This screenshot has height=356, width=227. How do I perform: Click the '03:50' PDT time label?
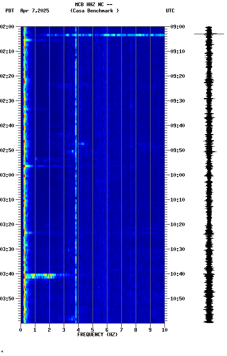[7, 299]
